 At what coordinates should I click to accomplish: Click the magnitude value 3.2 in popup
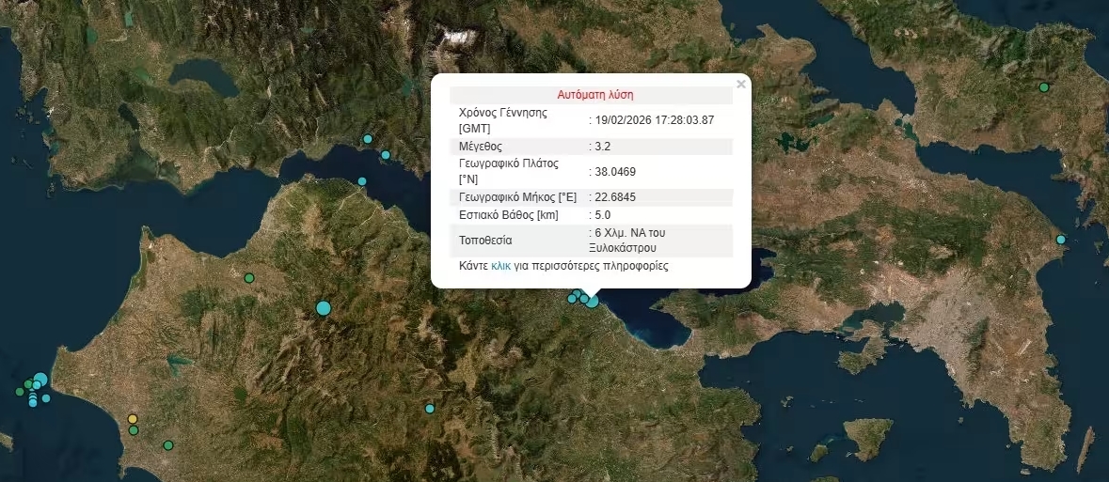(602, 147)
